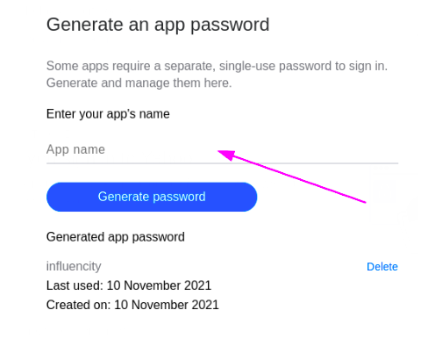Click the magenta arrowhead annotation
Viewport: 435px width, 346px height.
(x=227, y=155)
